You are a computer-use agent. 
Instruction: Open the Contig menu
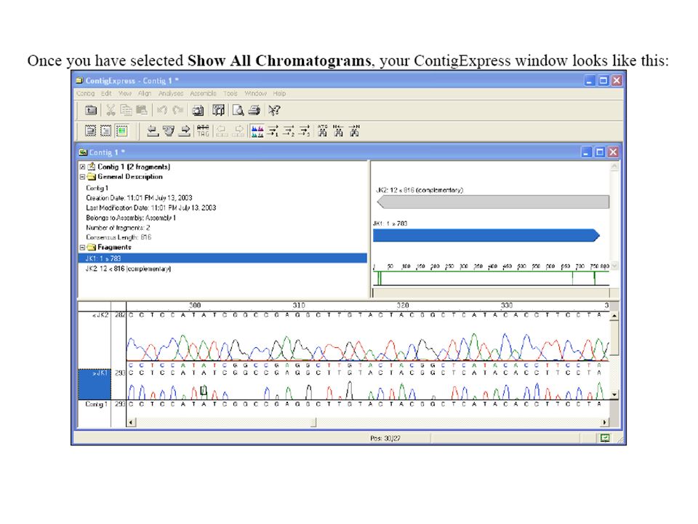(x=86, y=94)
